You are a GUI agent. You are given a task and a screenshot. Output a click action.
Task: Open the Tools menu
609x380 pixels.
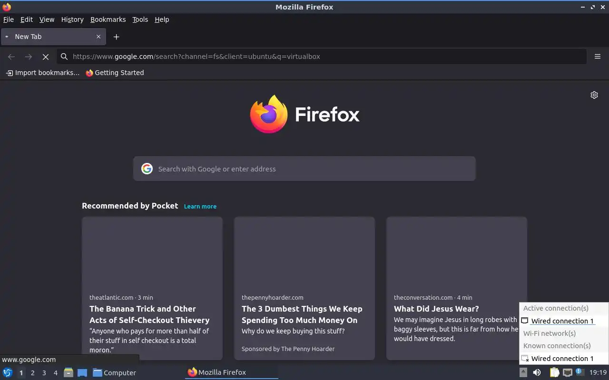pyautogui.click(x=140, y=19)
